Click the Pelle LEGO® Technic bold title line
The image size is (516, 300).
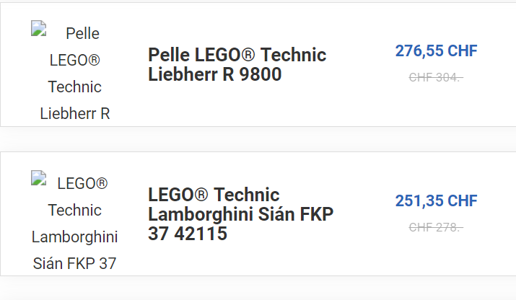point(237,55)
